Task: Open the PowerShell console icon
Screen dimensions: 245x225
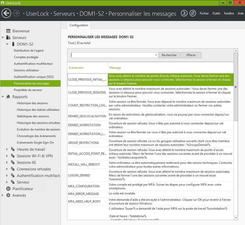Action: click(x=184, y=13)
